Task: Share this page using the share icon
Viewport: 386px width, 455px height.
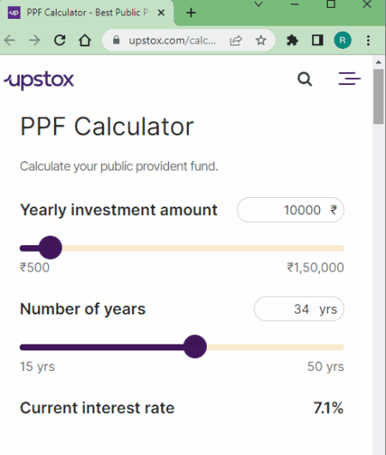Action: pos(236,40)
